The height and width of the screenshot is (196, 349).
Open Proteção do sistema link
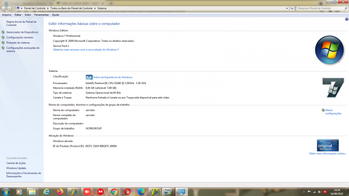pos(18,43)
